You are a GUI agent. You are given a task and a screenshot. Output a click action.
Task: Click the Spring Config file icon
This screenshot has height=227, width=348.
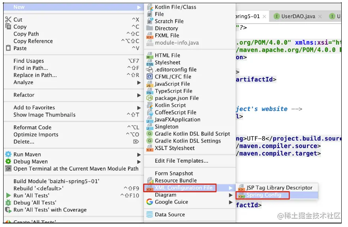pos(241,195)
